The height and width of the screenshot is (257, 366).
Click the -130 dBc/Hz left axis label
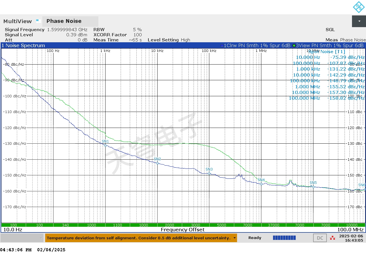coord(14,143)
